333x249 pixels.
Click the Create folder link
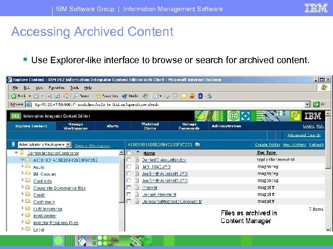coord(268,145)
